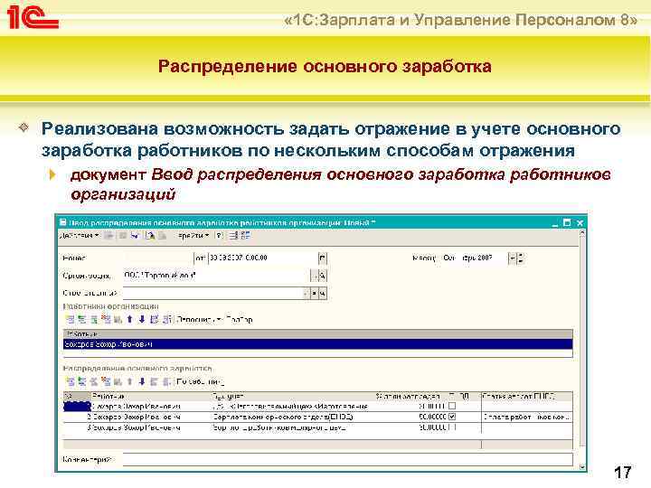Click the magnifier button beside the Организация field
Viewport: 651px width, 488px height.
point(323,276)
